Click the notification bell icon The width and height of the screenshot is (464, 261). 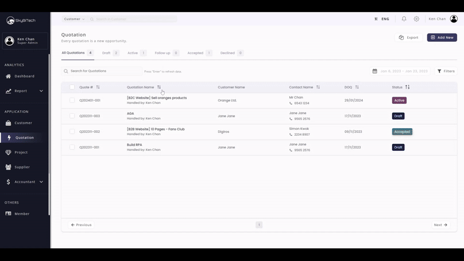[x=404, y=19]
